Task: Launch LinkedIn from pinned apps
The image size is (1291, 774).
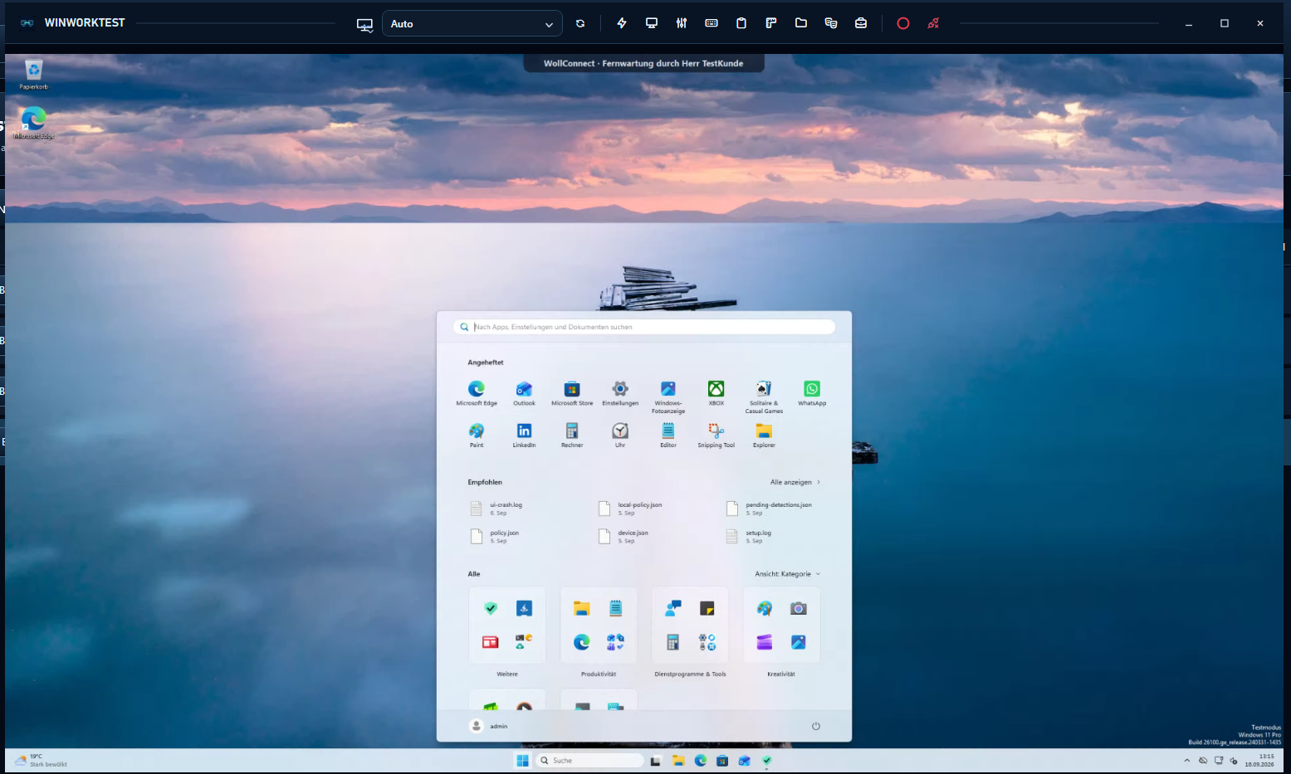Action: pyautogui.click(x=524, y=436)
